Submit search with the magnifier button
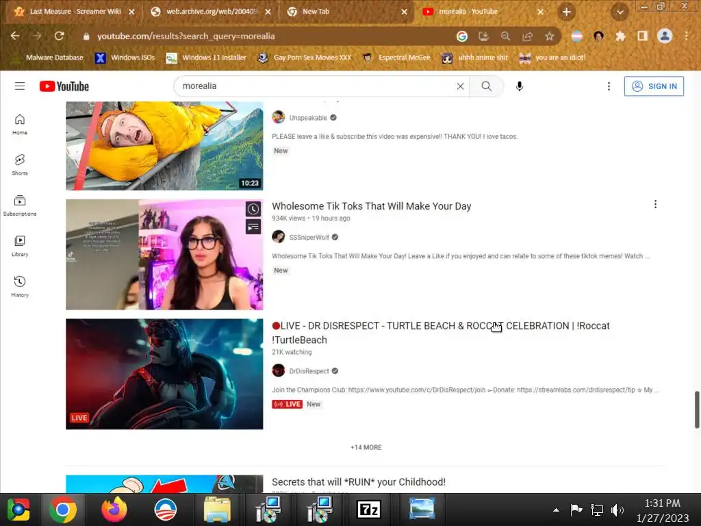 tap(487, 86)
